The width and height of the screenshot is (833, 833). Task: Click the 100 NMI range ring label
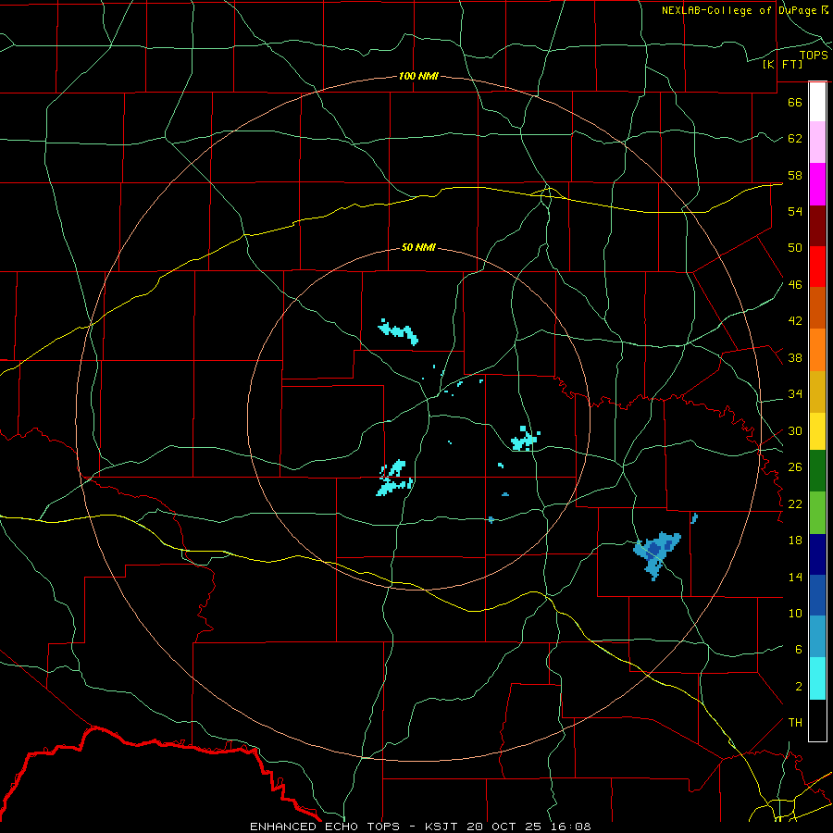418,76
